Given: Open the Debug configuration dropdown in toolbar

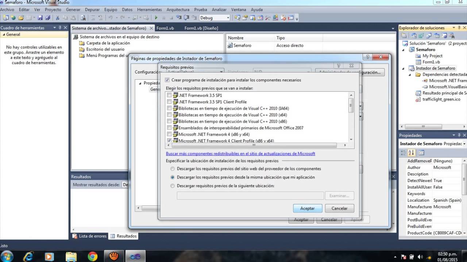Looking at the screenshot, I should 228,17.
